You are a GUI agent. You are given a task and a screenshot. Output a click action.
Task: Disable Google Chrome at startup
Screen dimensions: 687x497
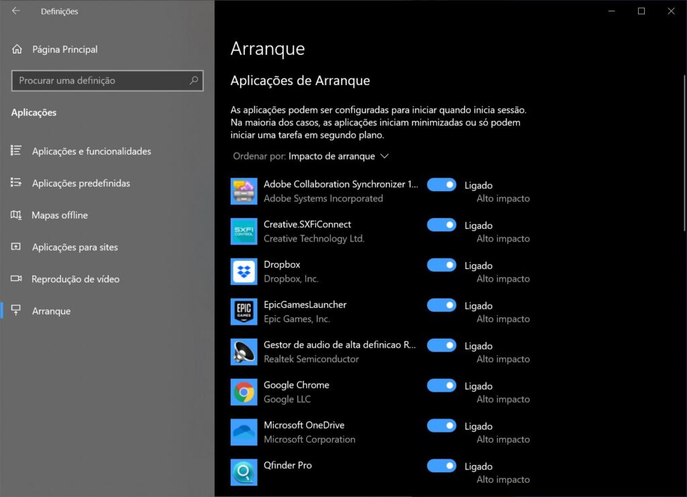[x=441, y=386]
